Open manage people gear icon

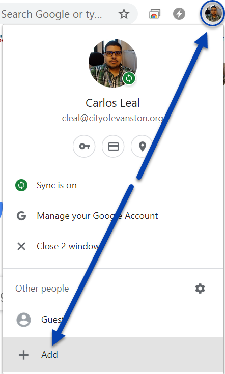tap(200, 289)
